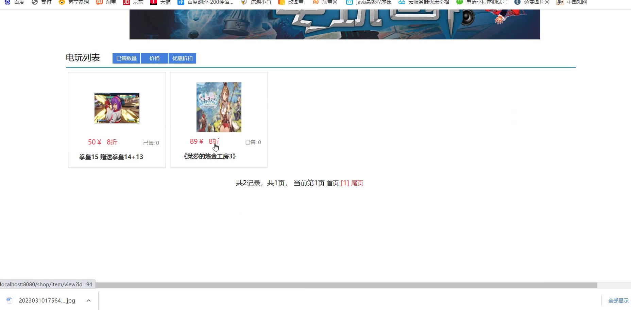
Task: Click the 50¥ price text
Action: tap(95, 142)
